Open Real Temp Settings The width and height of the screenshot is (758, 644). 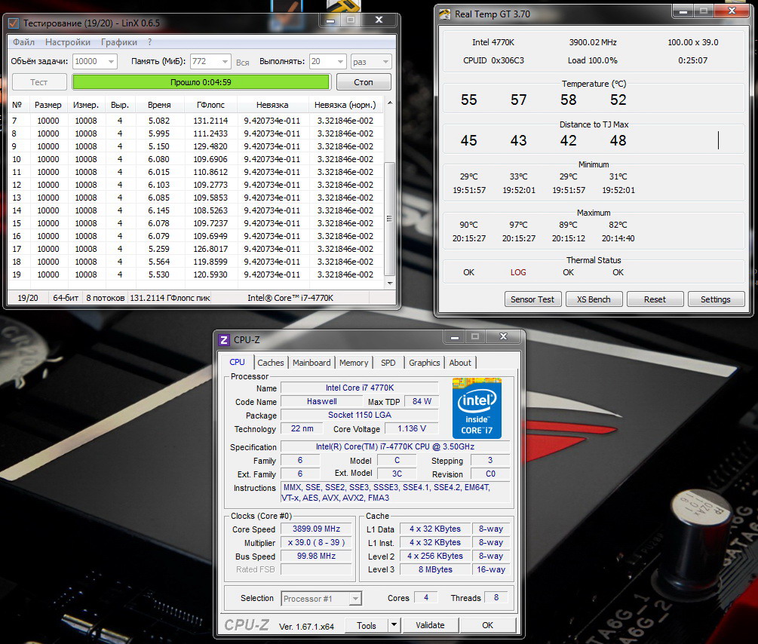pos(716,299)
